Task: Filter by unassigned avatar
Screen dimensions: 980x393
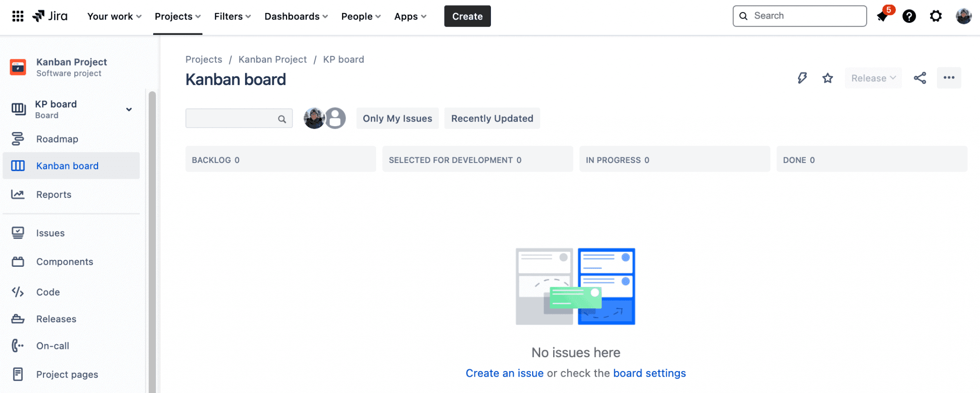Action: pyautogui.click(x=335, y=118)
